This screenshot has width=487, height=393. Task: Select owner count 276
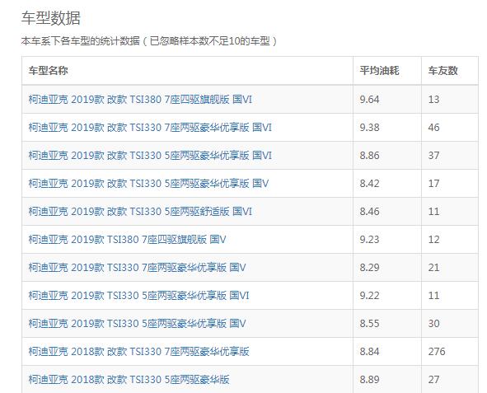[437, 352]
